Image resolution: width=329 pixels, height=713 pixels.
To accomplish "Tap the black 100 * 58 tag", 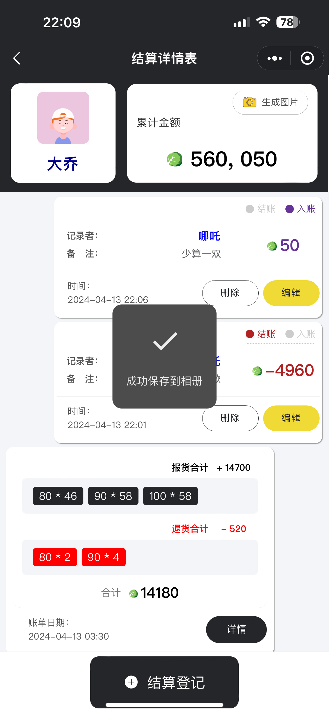I will pyautogui.click(x=170, y=496).
